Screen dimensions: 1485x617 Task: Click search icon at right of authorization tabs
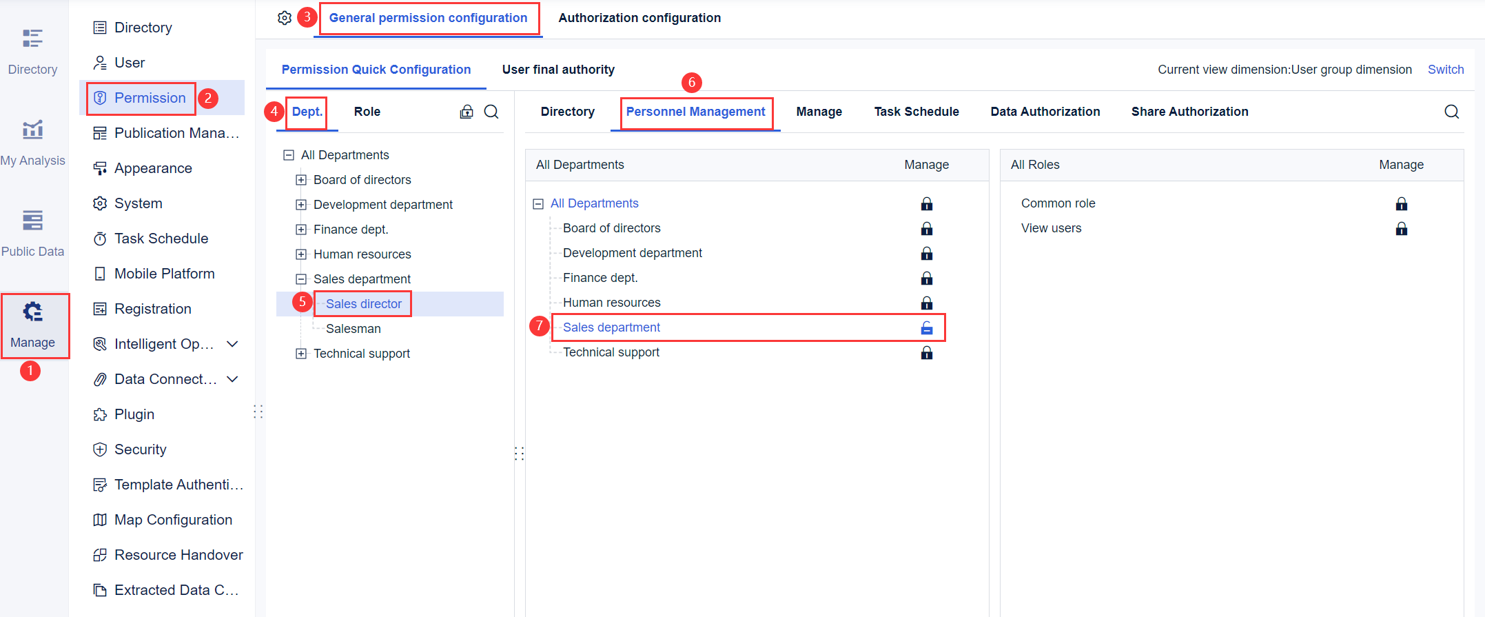[x=1451, y=112]
